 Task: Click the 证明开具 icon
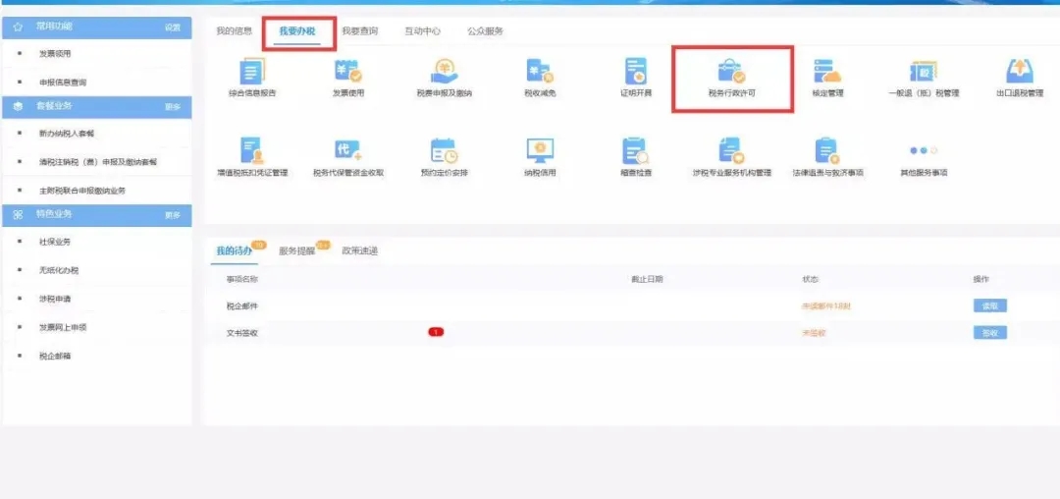pos(635,73)
